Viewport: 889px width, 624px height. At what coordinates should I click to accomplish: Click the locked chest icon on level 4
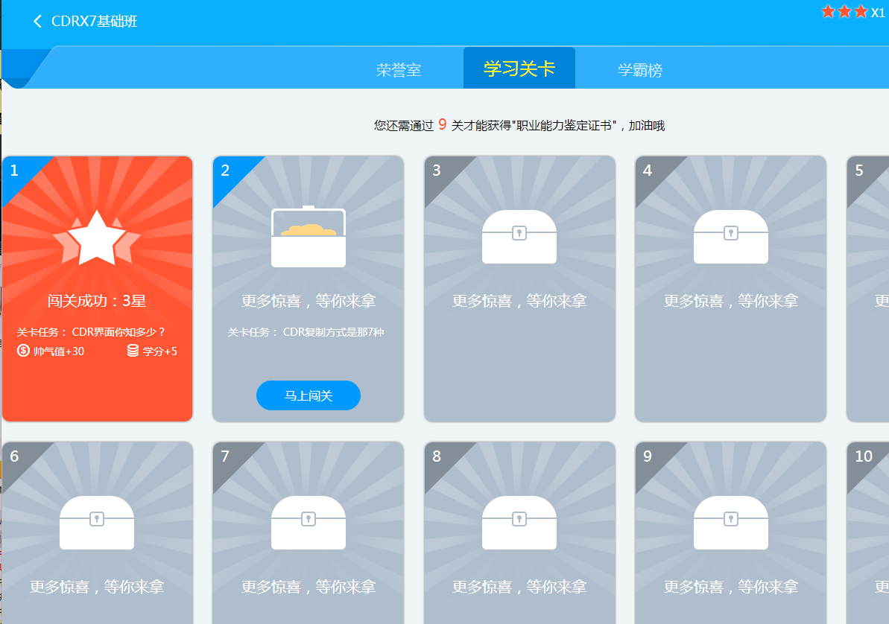coord(730,237)
